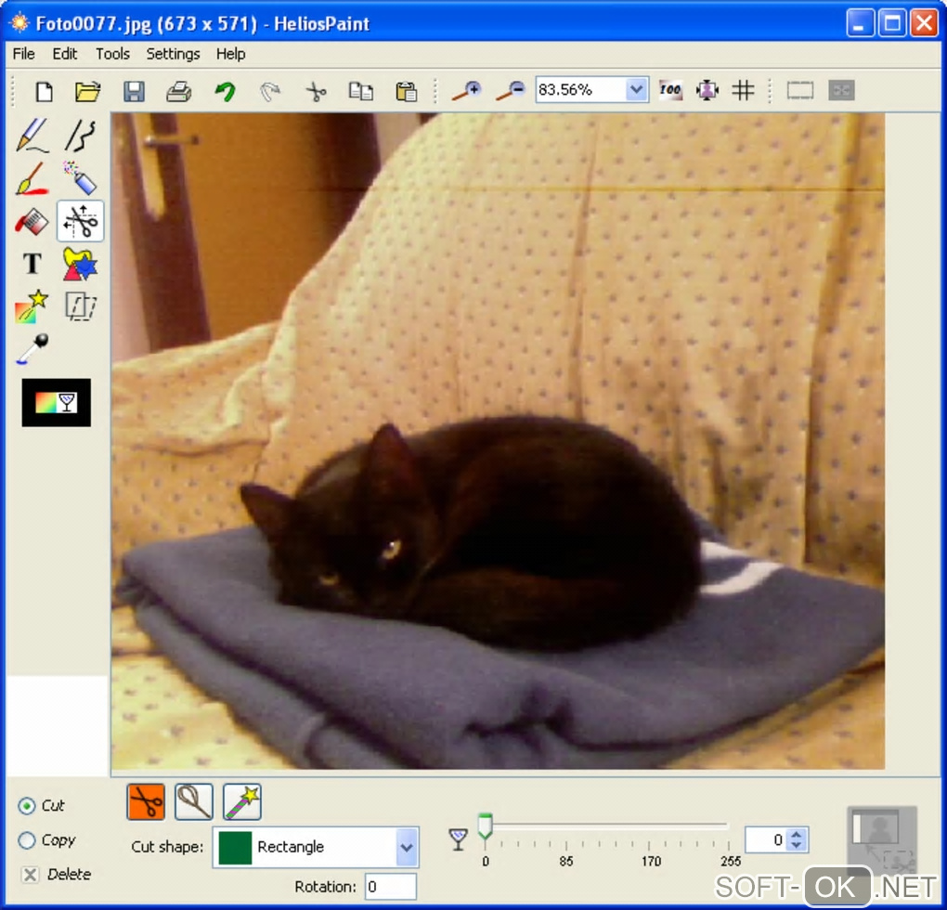This screenshot has height=910, width=947.
Task: Select the Paintbrush tool
Action: click(32, 178)
